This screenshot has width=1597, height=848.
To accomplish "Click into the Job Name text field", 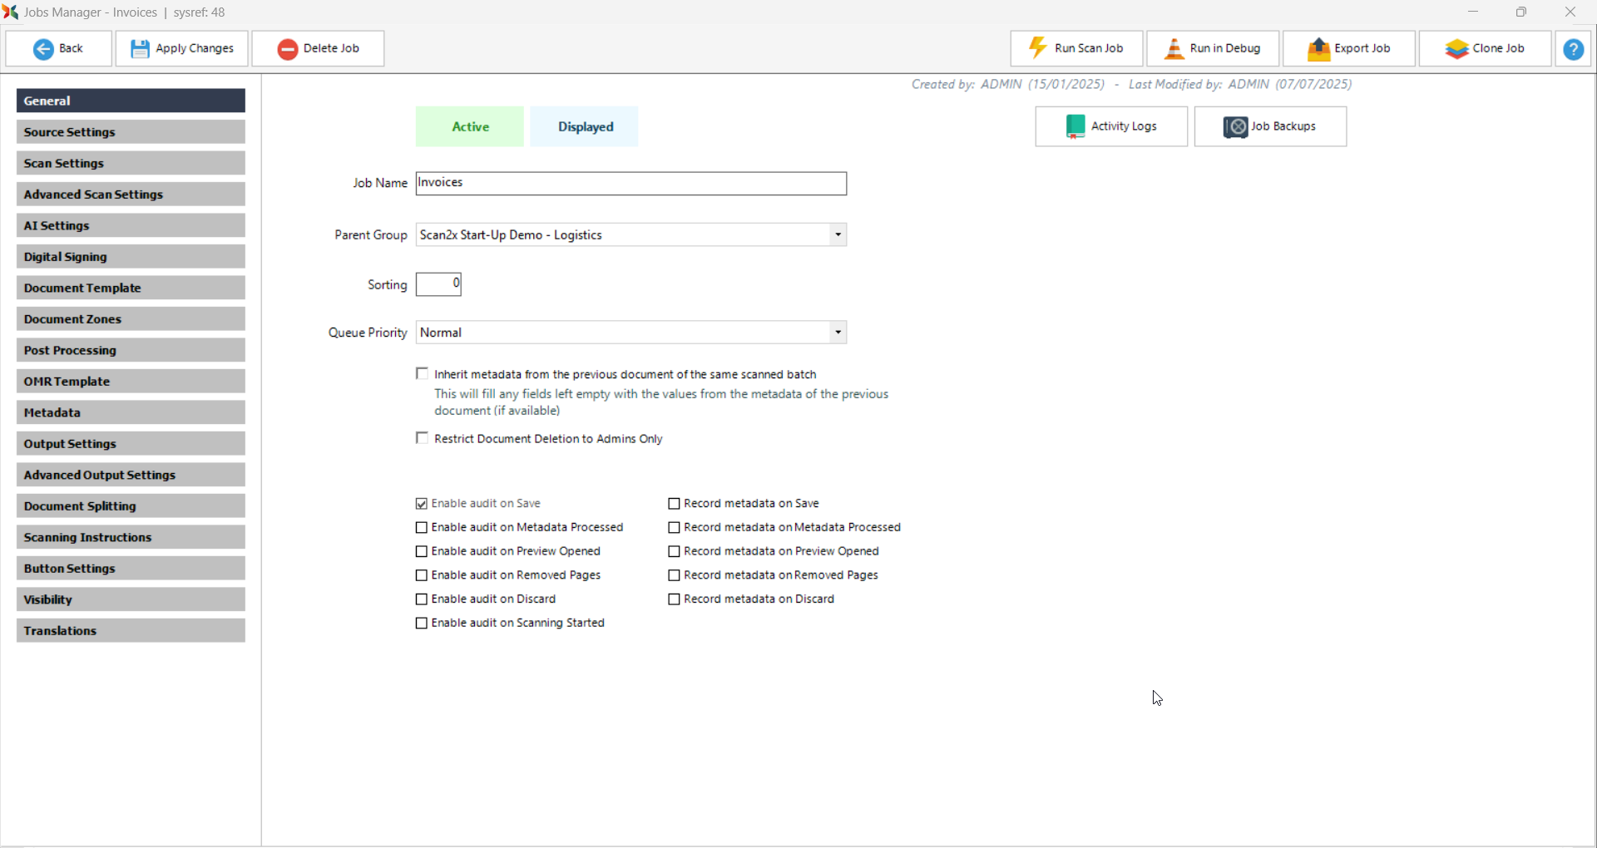I will pos(630,184).
